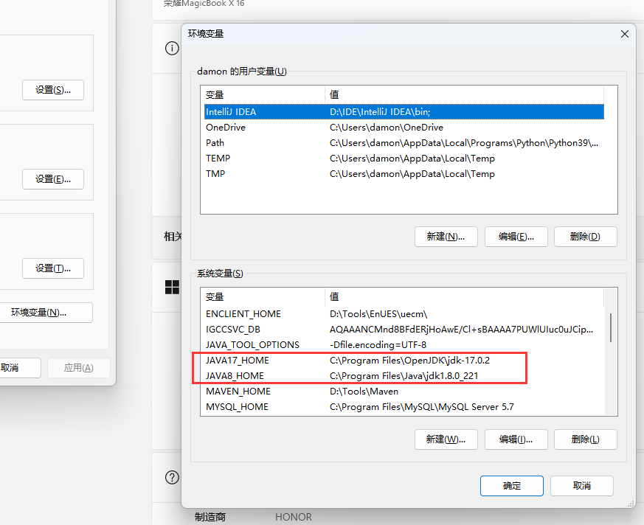Click 值 column header in system variables
This screenshot has height=525, width=644.
465,296
